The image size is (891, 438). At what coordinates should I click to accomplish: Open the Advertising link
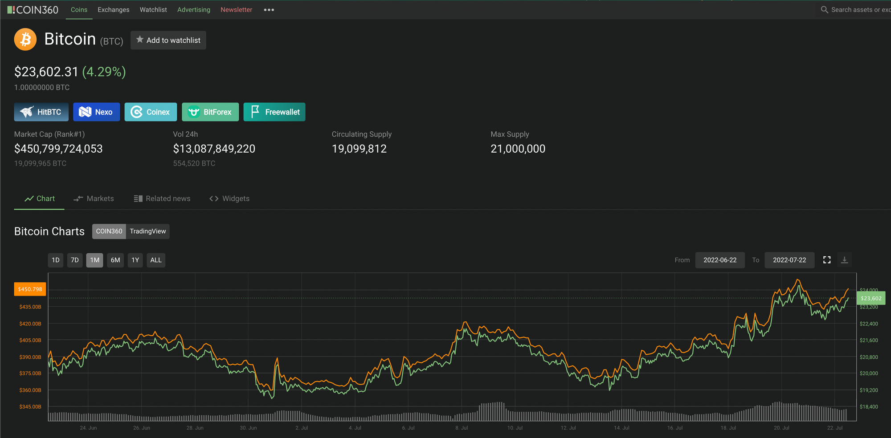194,10
